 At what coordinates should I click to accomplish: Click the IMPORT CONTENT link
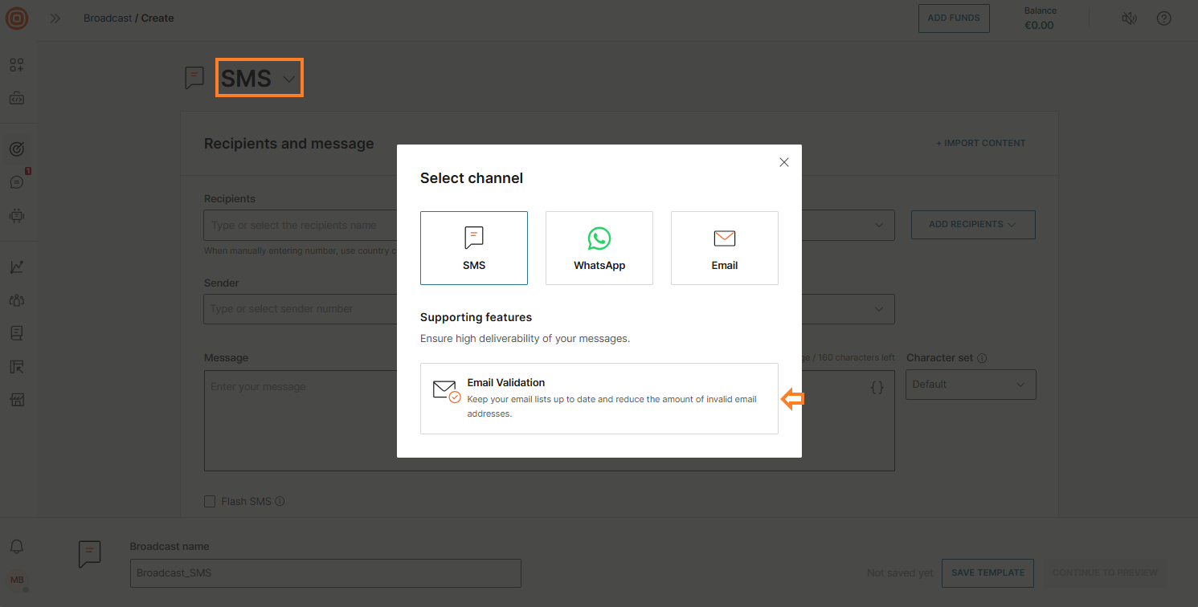pos(980,143)
